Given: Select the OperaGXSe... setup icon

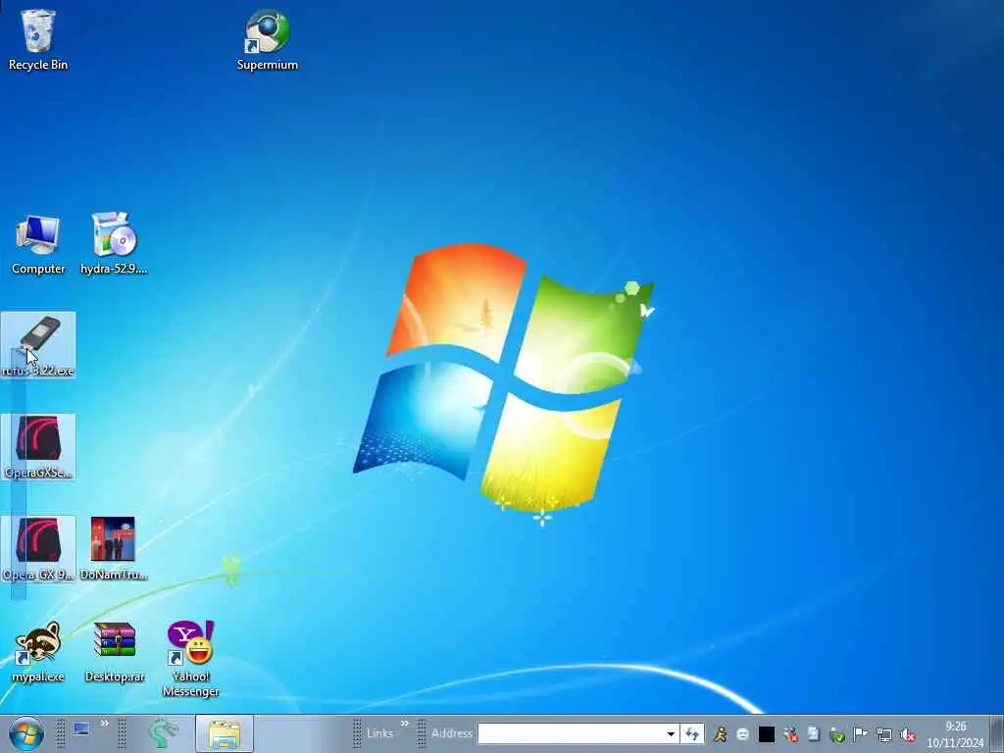Looking at the screenshot, I should (38, 447).
